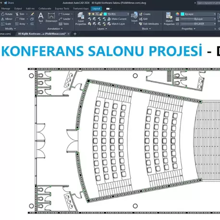Click the Erase pencil icon in Modify
This screenshot has width=220, height=220.
[x=32, y=14]
